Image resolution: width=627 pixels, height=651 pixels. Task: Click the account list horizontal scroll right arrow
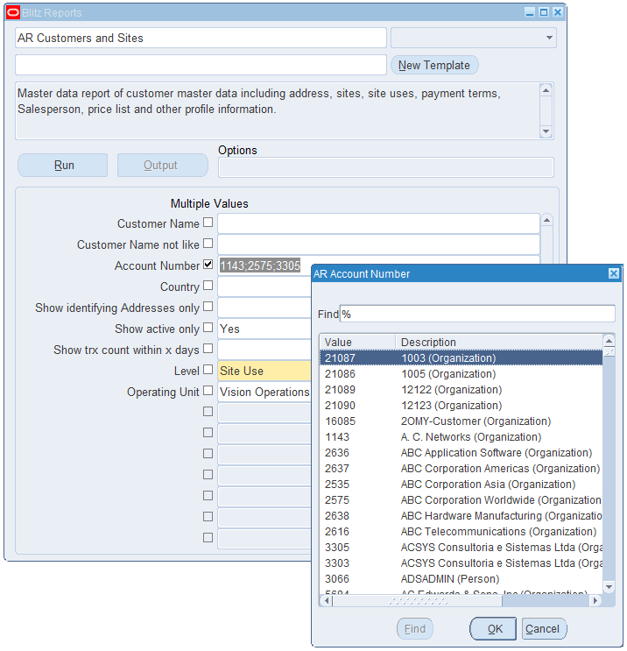595,600
